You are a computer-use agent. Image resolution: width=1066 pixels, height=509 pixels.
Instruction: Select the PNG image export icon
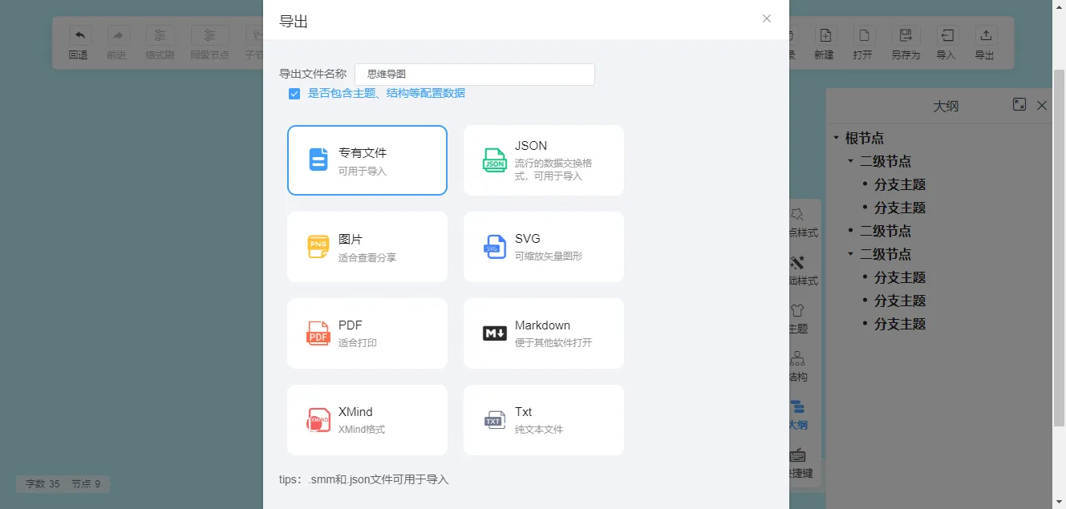[318, 247]
